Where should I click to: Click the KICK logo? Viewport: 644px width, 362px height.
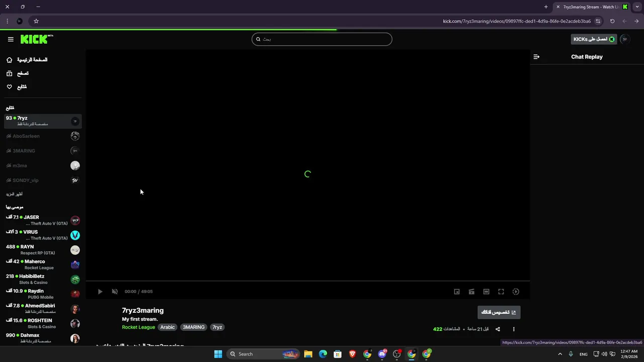tap(37, 39)
